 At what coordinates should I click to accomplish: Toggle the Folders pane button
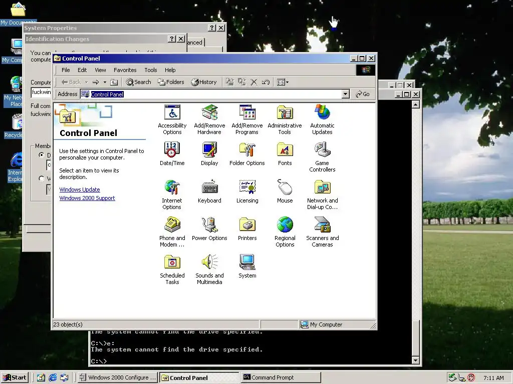click(x=171, y=82)
